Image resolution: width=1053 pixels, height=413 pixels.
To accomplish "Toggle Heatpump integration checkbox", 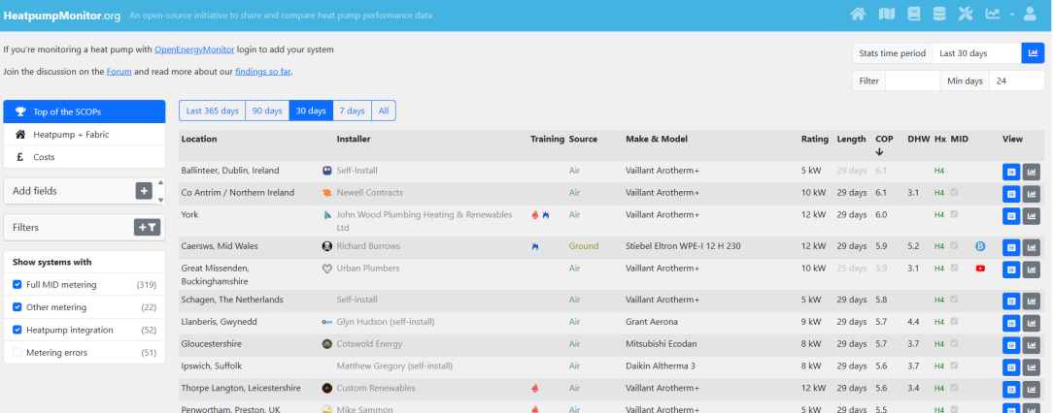I will 17,330.
